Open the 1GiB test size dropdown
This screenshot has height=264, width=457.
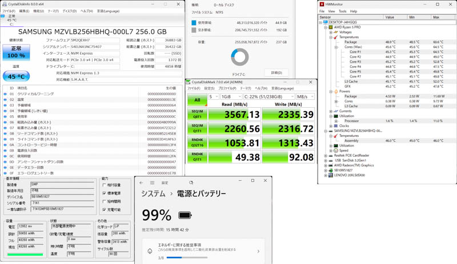231,97
